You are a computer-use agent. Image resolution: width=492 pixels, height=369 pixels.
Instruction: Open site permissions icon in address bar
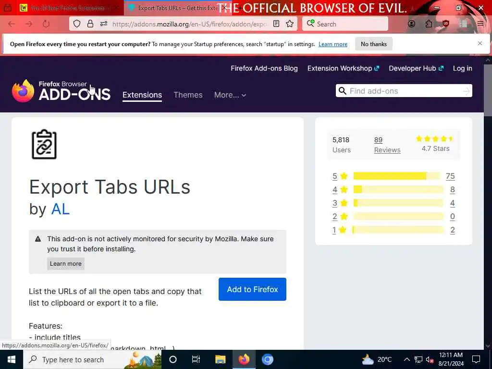tap(104, 24)
